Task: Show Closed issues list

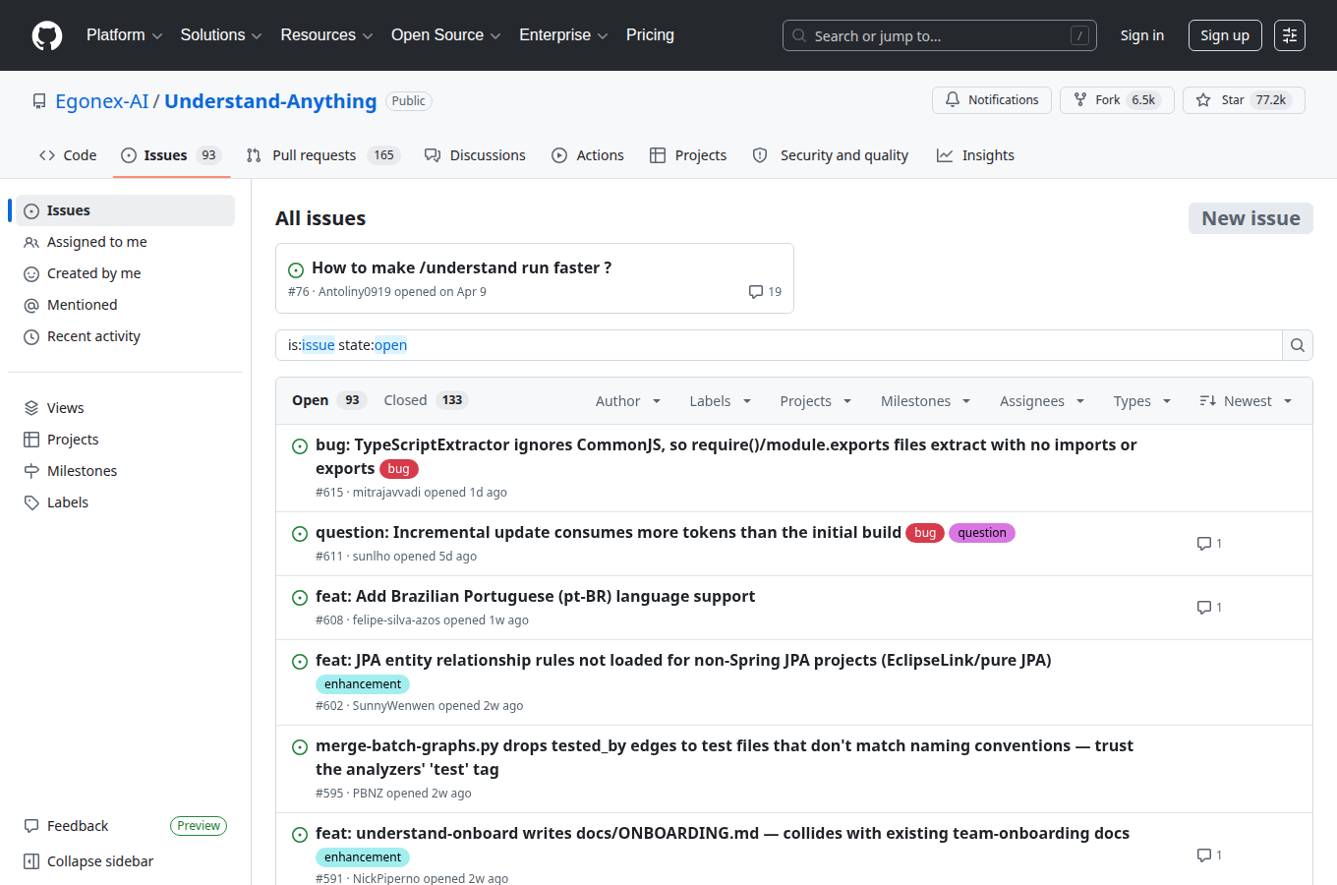Action: click(426, 400)
